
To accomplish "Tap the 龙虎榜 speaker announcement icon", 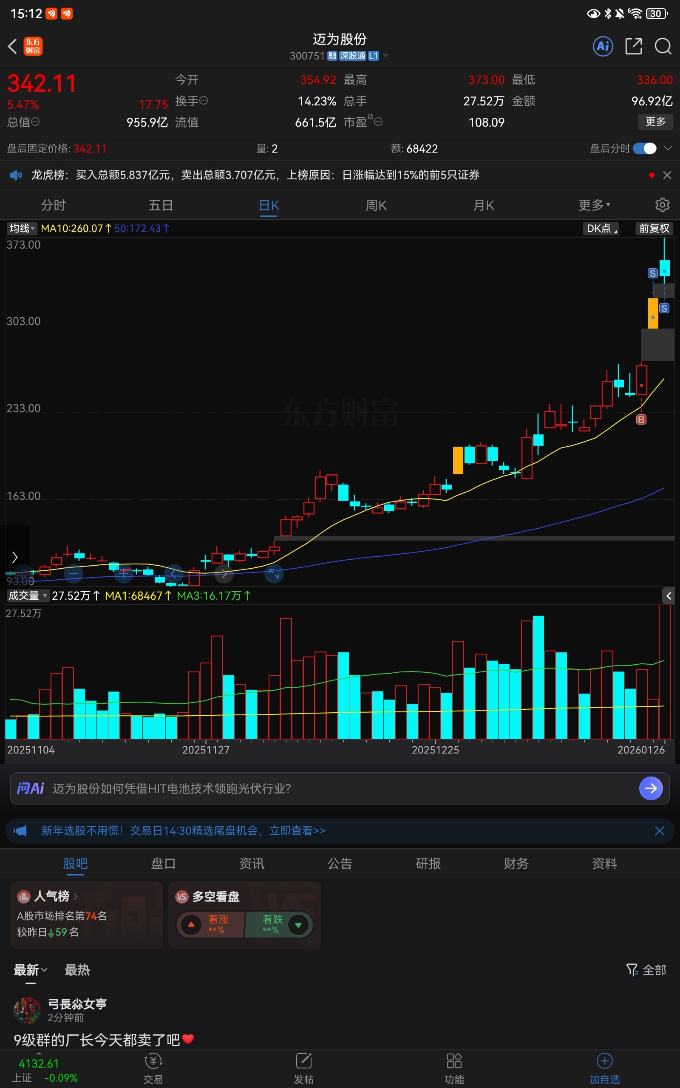I will pos(16,175).
